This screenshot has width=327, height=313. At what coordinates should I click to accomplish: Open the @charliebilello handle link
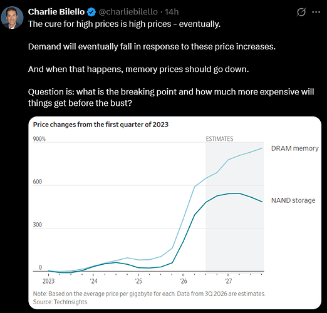tap(128, 12)
